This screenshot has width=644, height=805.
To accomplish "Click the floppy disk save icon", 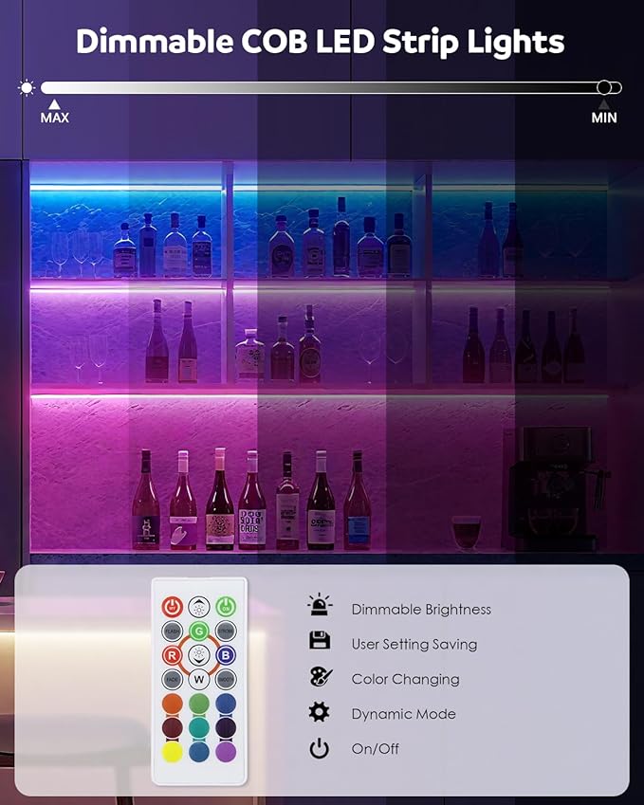I will tap(320, 640).
